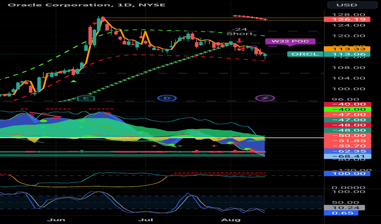Click the 0.65 blue stochastic value
Viewport: 381px width, 224px height.
[x=341, y=213]
